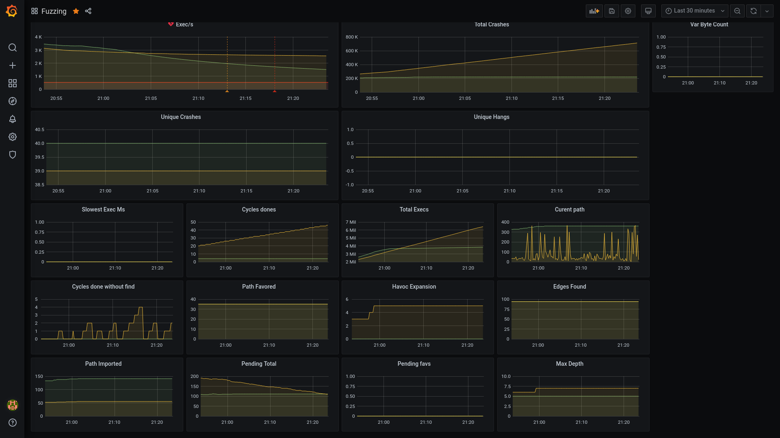The height and width of the screenshot is (438, 780).
Task: Zoom out the time range
Action: pos(737,11)
